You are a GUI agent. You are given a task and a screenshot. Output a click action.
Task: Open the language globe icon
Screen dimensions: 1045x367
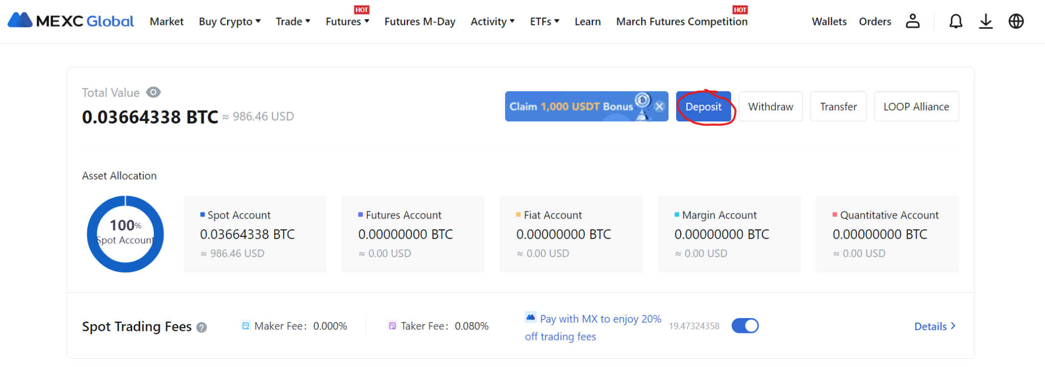coord(1016,21)
